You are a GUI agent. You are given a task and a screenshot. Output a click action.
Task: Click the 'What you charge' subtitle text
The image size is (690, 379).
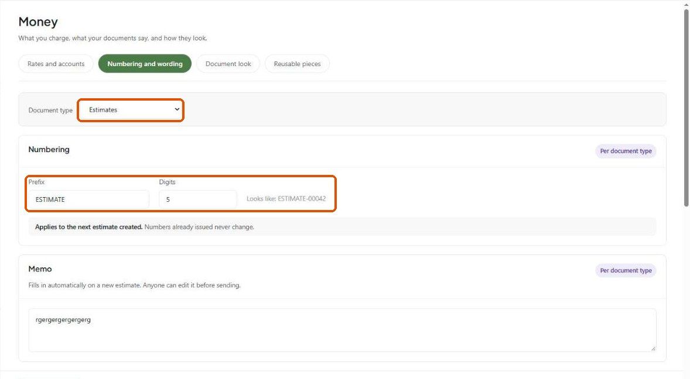click(112, 38)
